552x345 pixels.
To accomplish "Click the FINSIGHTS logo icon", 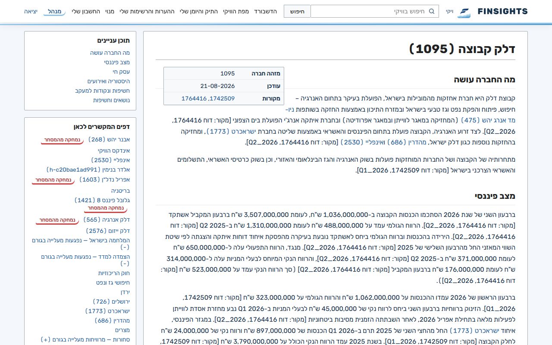I will click(464, 12).
